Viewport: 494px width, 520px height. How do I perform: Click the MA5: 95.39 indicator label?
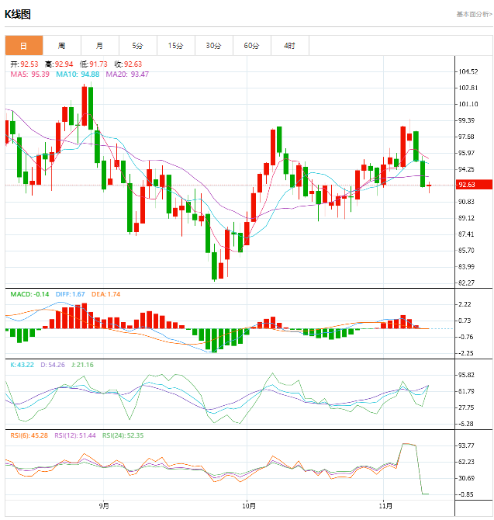click(29, 74)
